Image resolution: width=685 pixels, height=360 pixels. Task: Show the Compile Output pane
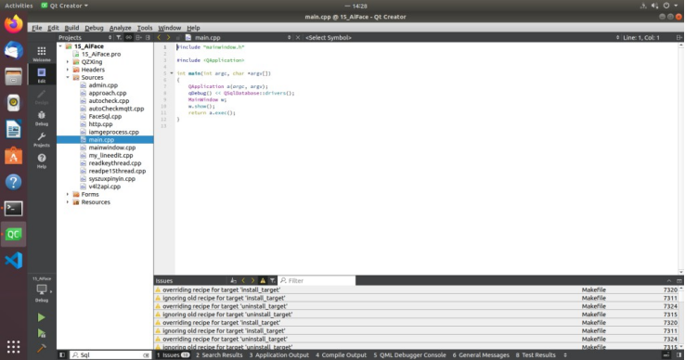tap(341, 354)
